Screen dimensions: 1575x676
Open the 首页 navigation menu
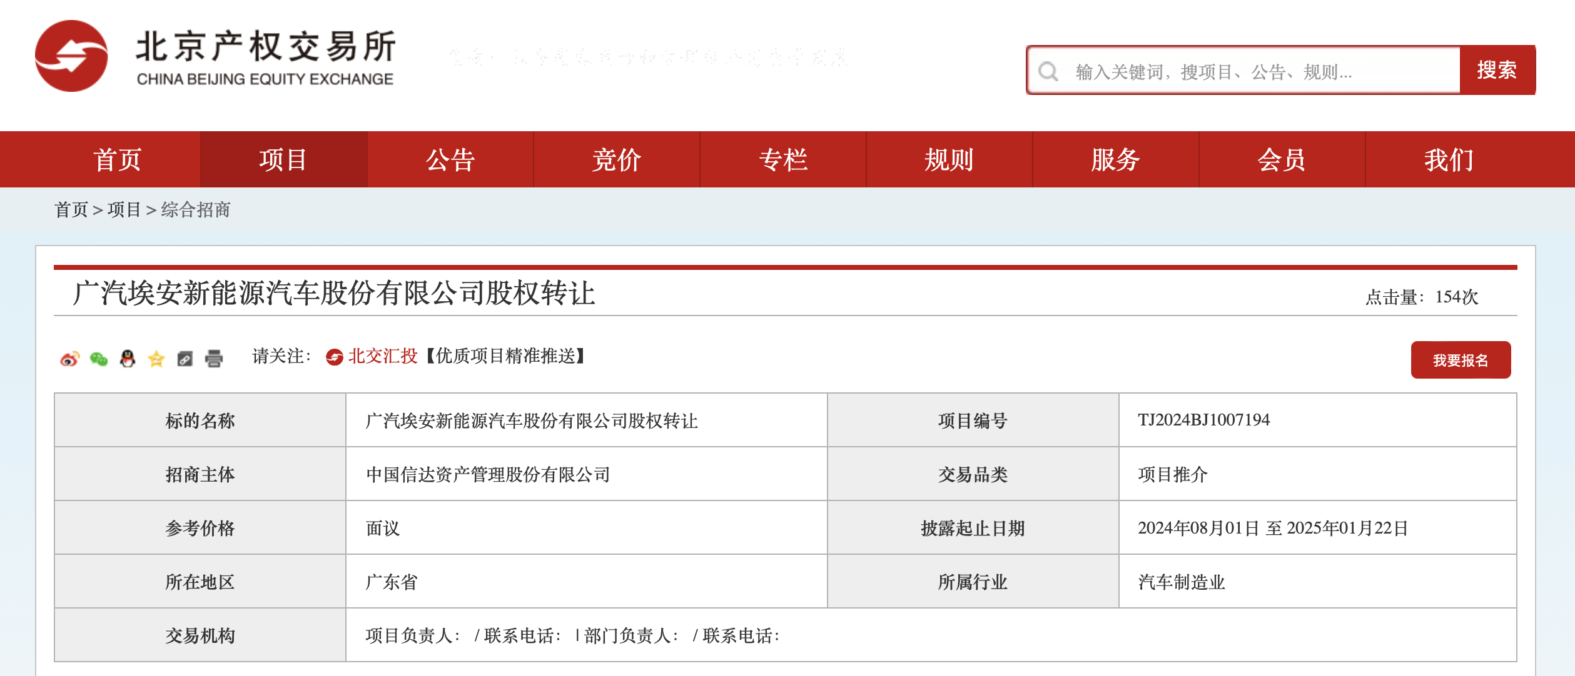click(x=117, y=159)
